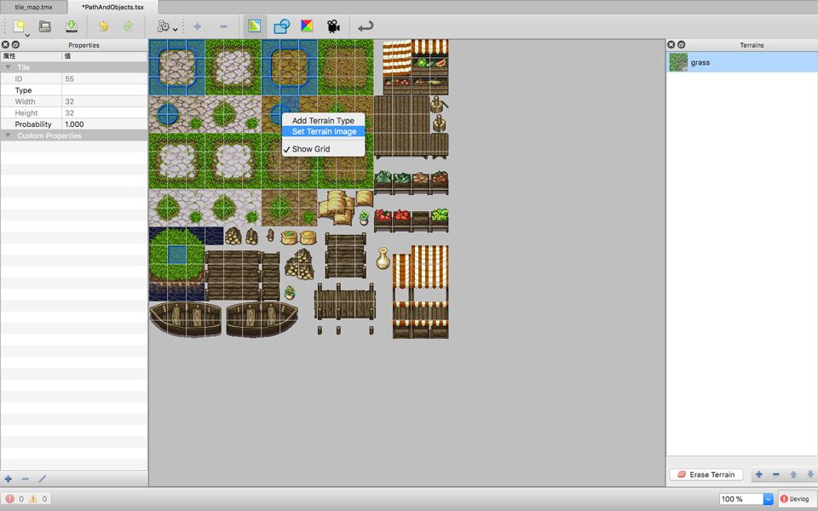Click the Add property plus icon
The image size is (818, 511).
[9, 479]
